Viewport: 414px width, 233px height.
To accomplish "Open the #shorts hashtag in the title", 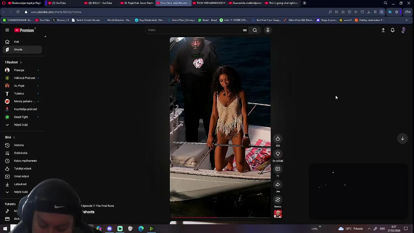I will pos(88,212).
